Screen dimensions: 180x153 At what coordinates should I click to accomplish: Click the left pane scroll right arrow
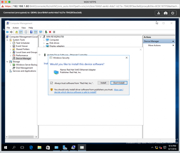36,137
